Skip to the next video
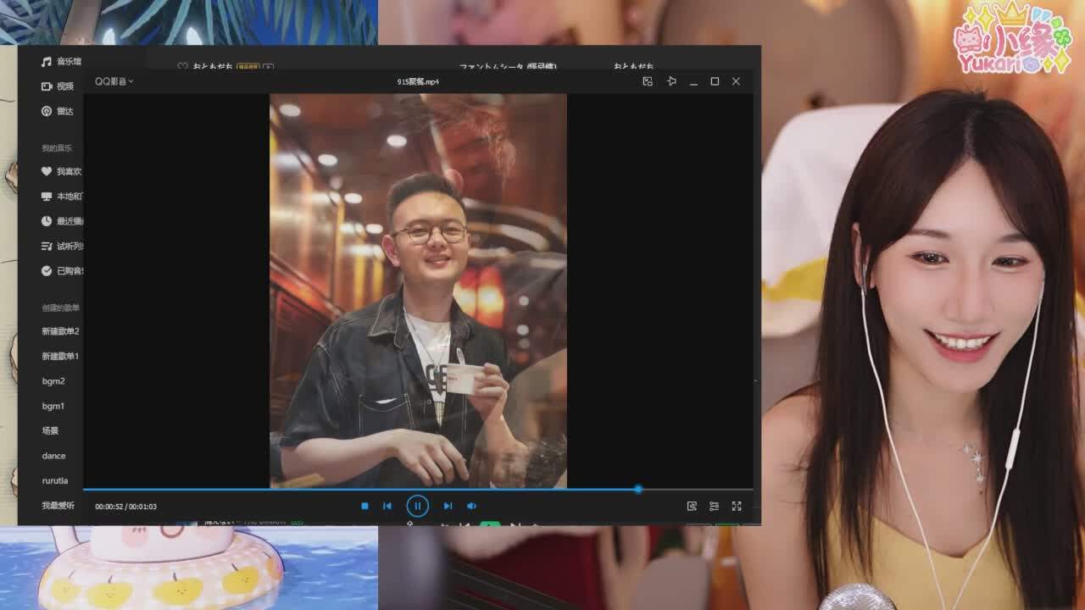Viewport: 1085px width, 610px height. [448, 506]
